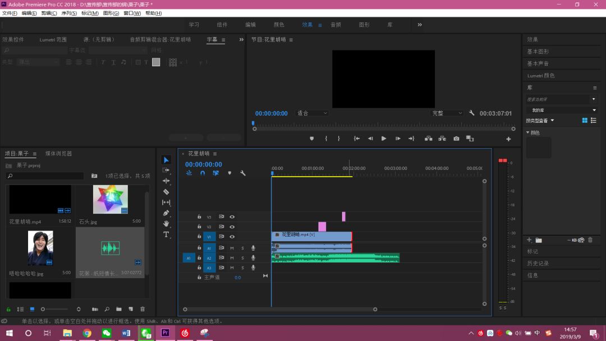Open 媒体浏览器 panel tab
Screen dimensions: 606x341
coord(59,153)
